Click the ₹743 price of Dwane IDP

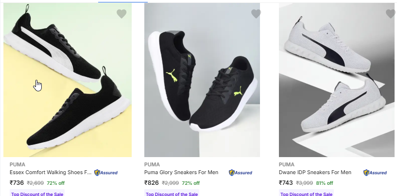(x=286, y=183)
